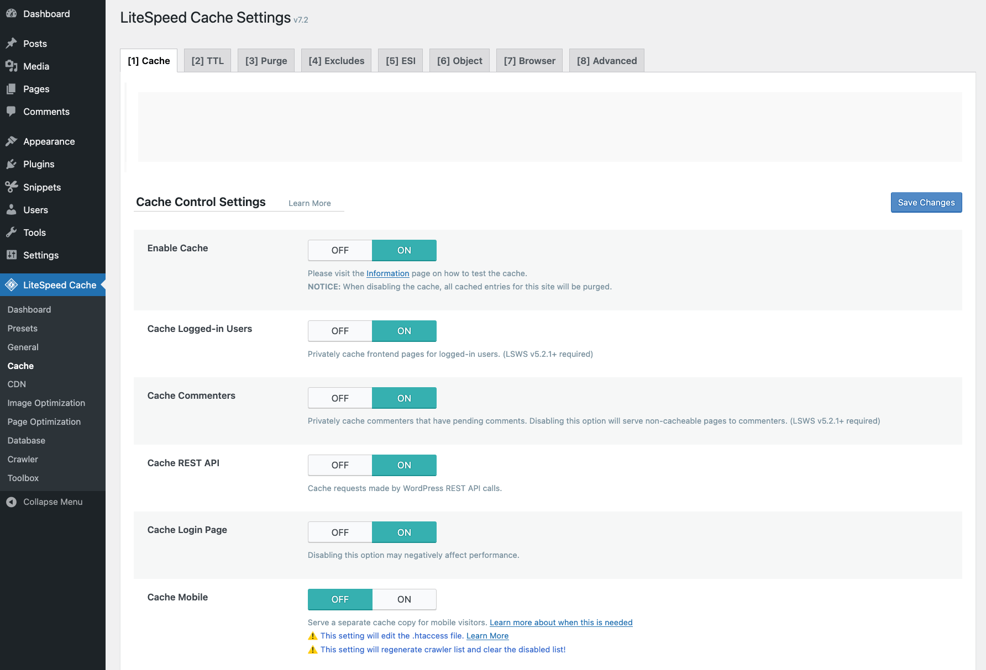
Task: Click the Save Changes button
Action: [926, 202]
